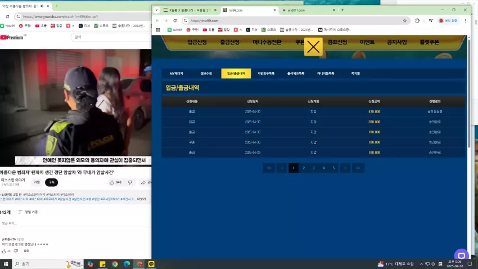This screenshot has height=269, width=478.
Task: Dislike the YouTube video thumbs-down
Action: [130, 182]
